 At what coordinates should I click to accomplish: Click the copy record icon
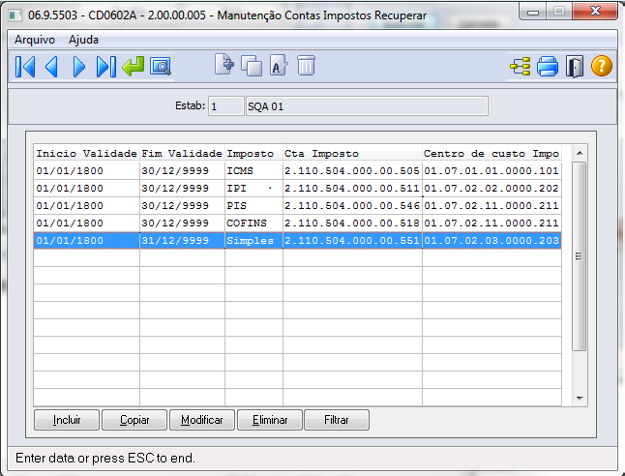[252, 66]
